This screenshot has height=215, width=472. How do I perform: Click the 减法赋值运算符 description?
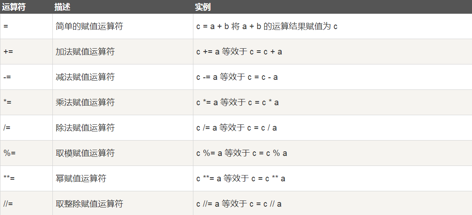pyautogui.click(x=85, y=77)
